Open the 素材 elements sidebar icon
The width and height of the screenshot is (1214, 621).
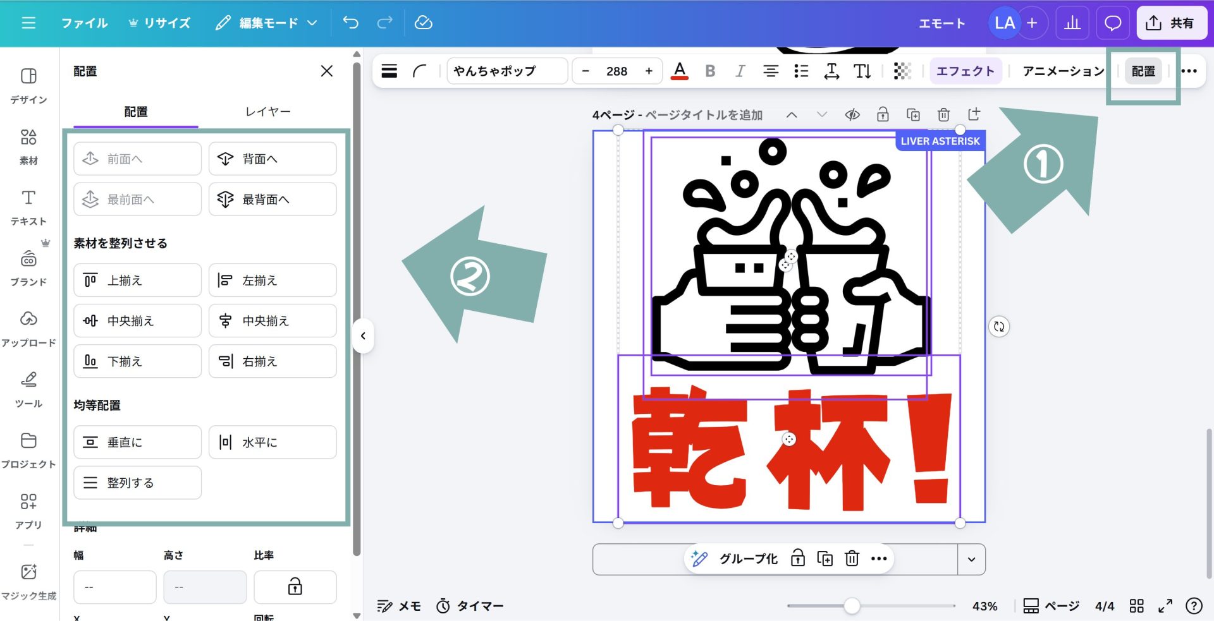click(x=28, y=146)
